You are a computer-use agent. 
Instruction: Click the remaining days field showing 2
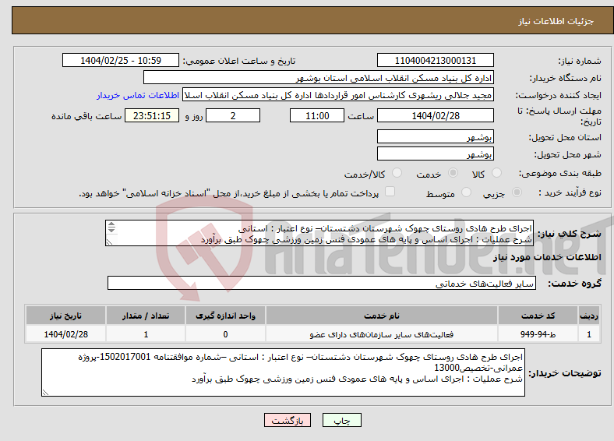point(233,115)
